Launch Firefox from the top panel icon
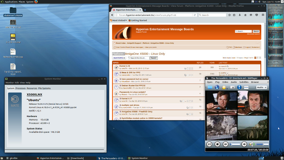The width and height of the screenshot is (284, 160). click(x=36, y=2)
